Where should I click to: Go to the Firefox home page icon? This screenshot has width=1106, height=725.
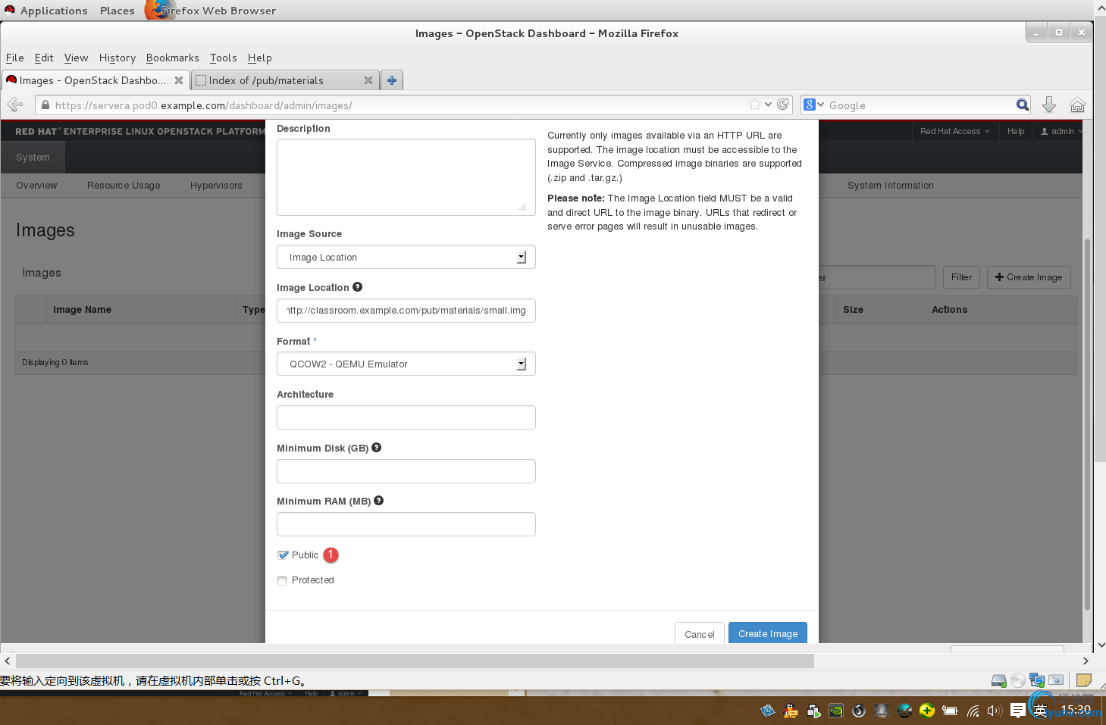coord(1077,105)
